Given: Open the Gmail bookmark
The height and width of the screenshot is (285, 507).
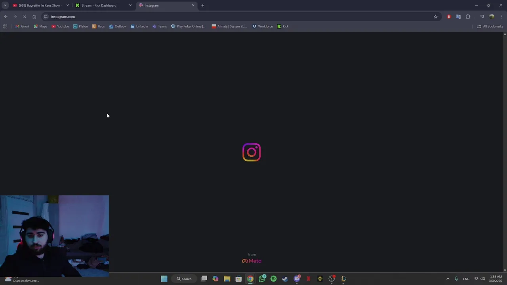Looking at the screenshot, I should pos(22,27).
